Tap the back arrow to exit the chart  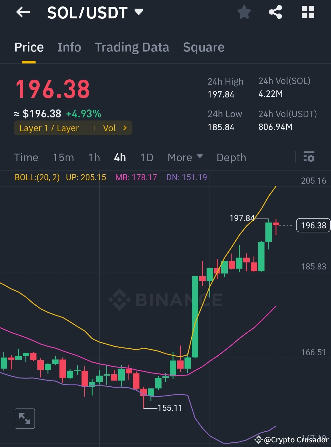tap(23, 12)
